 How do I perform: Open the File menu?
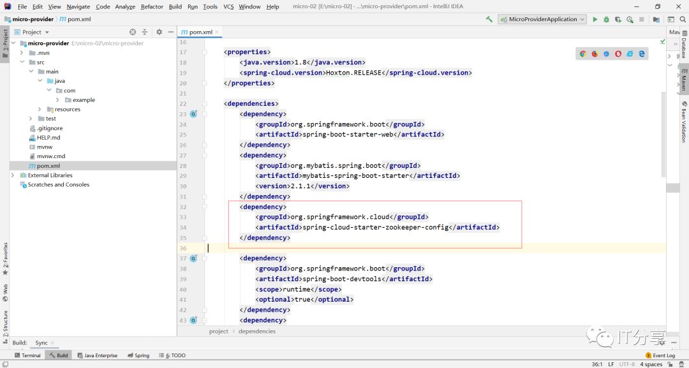pos(22,6)
